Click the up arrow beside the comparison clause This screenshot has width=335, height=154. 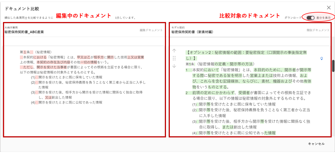174,51
